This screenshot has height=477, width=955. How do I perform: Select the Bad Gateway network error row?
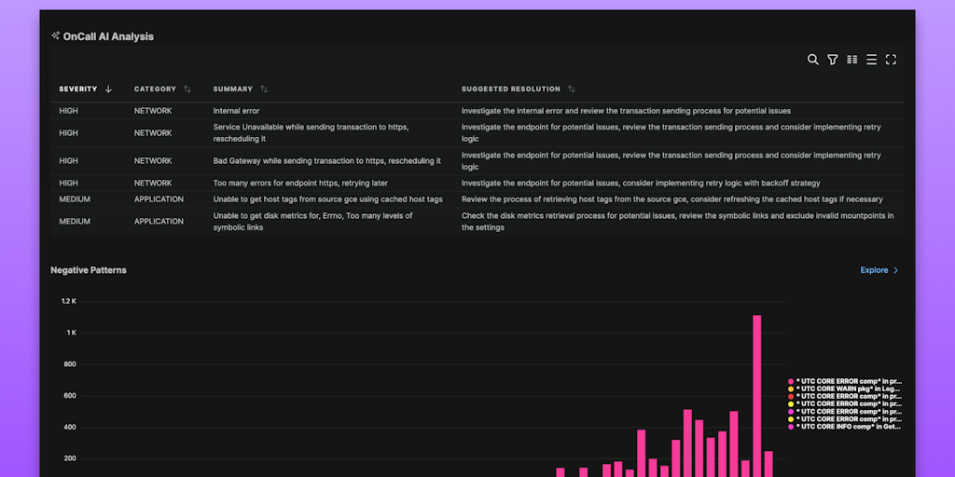click(326, 161)
